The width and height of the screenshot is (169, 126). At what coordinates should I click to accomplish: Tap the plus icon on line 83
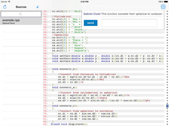(167, 124)
